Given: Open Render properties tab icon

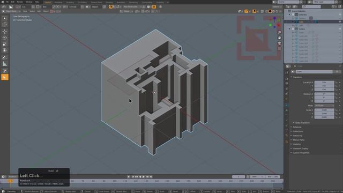Looking at the screenshot, I should pos(287,79).
